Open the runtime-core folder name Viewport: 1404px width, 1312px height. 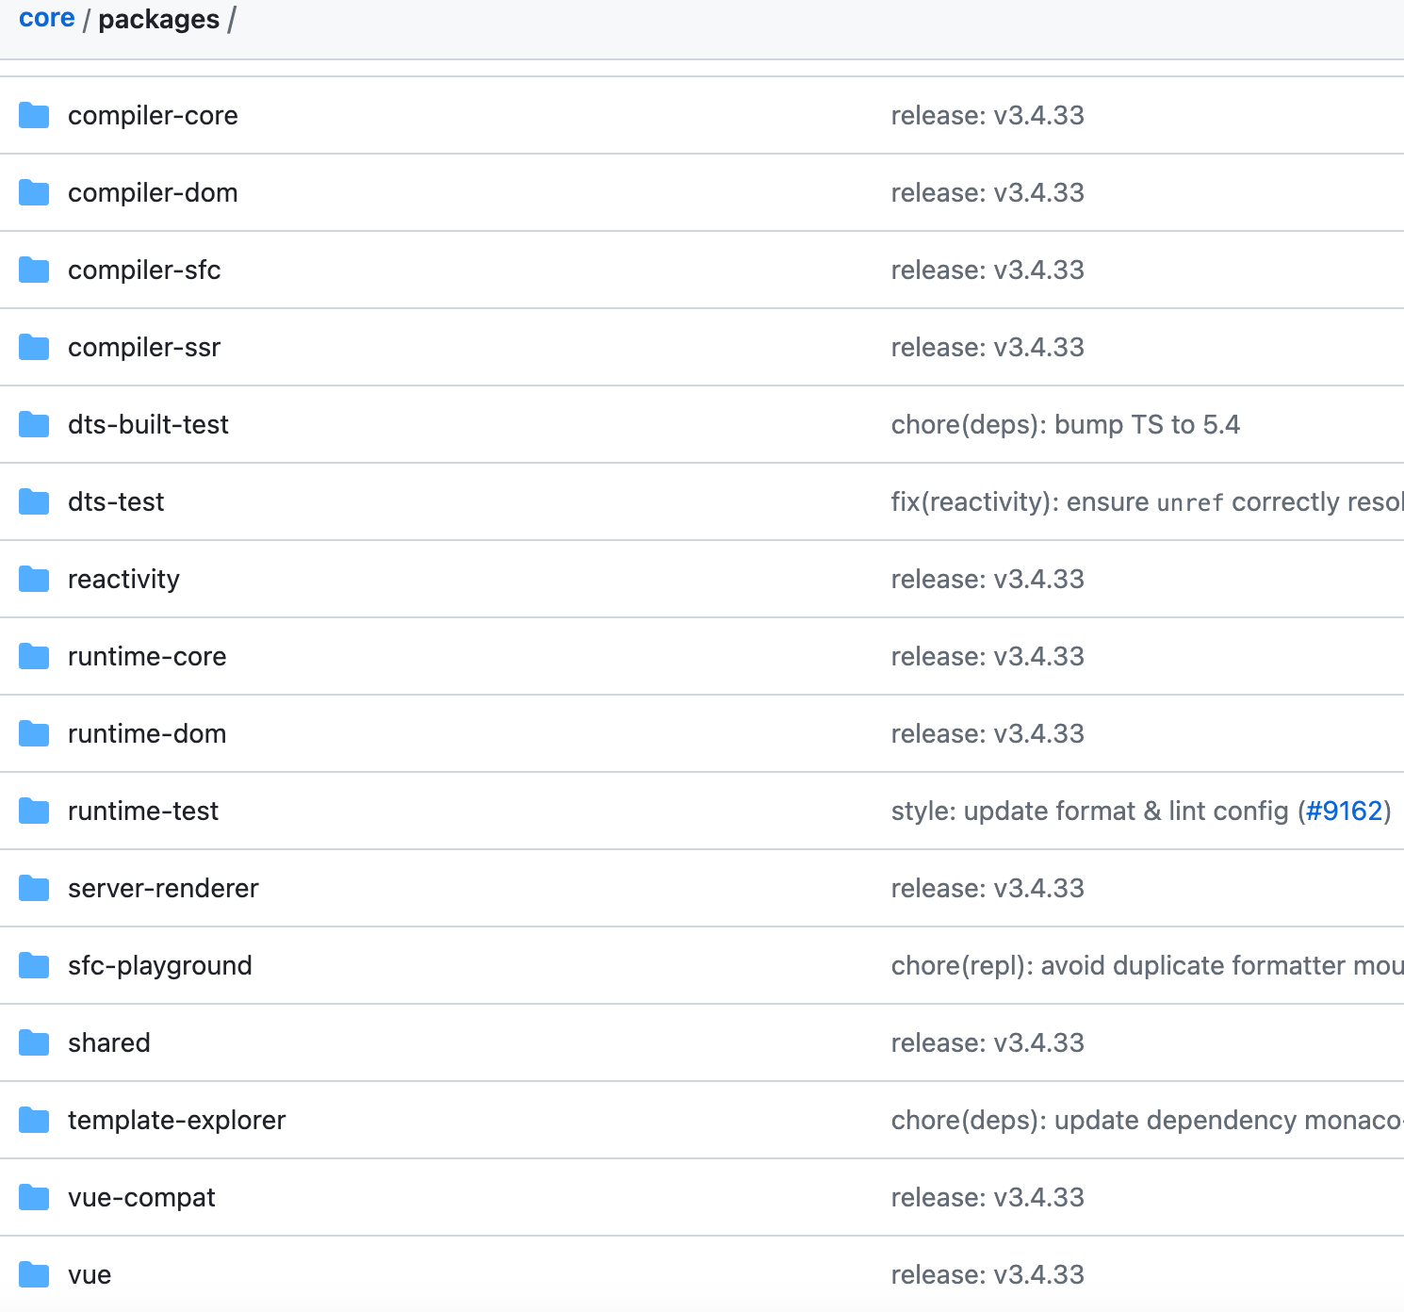147,657
